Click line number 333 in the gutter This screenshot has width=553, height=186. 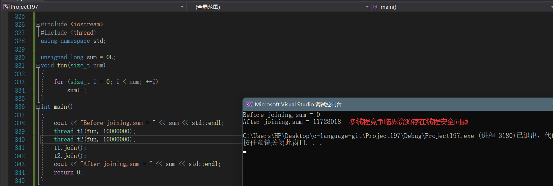tap(20, 82)
